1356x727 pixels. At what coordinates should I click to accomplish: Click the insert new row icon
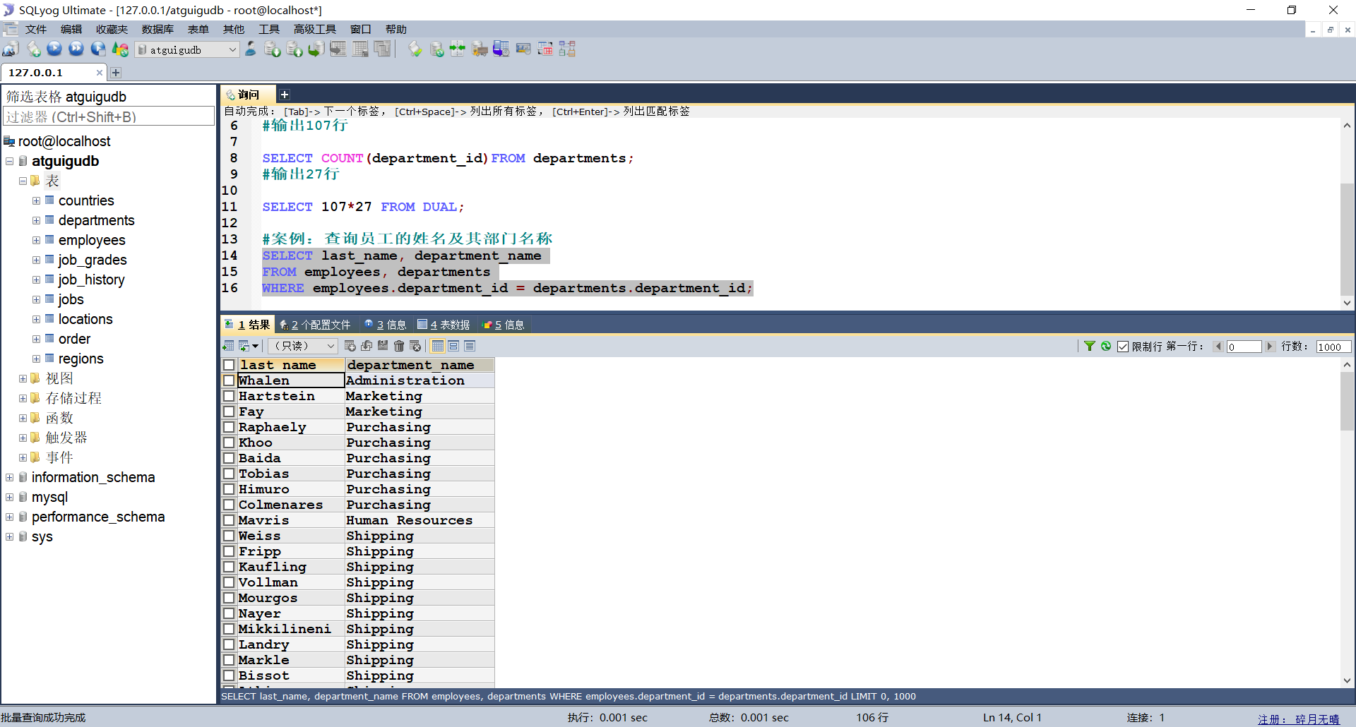click(350, 346)
